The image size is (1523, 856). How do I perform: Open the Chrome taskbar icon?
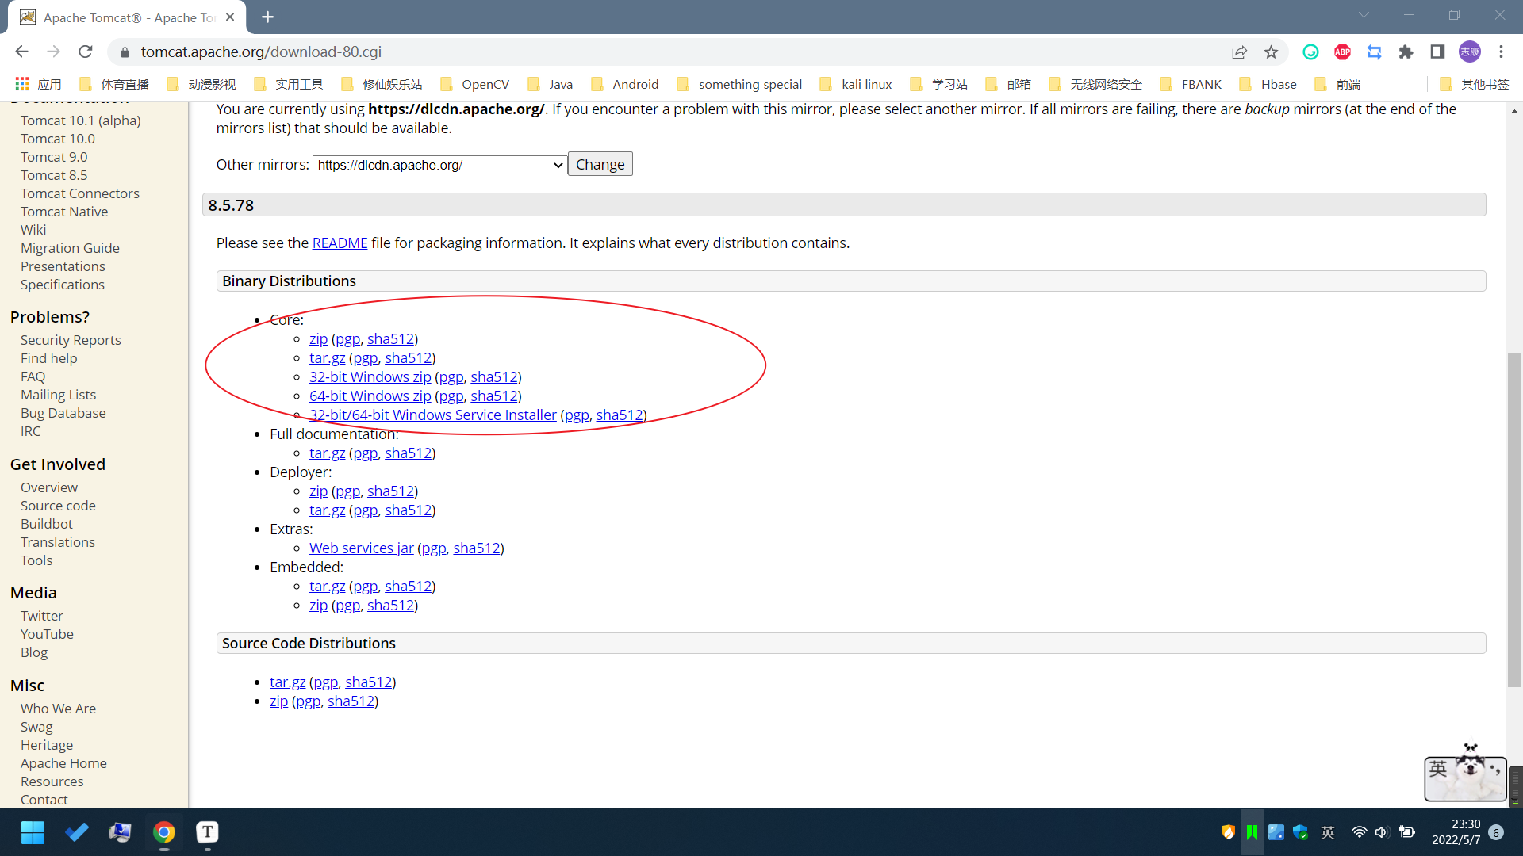(164, 832)
